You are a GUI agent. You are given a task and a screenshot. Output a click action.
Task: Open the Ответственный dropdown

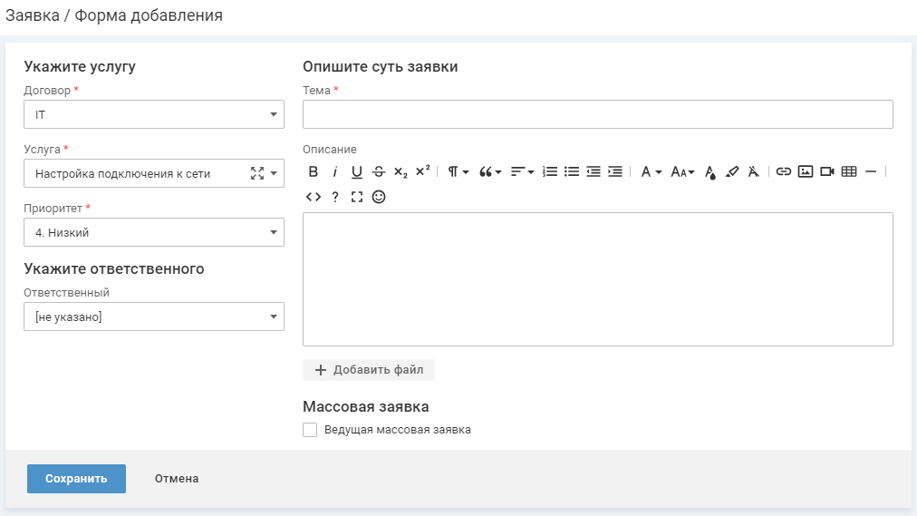click(153, 316)
